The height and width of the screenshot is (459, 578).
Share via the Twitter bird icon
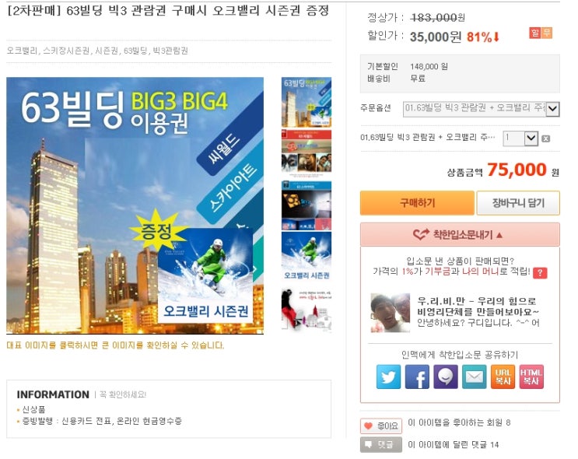pos(388,377)
